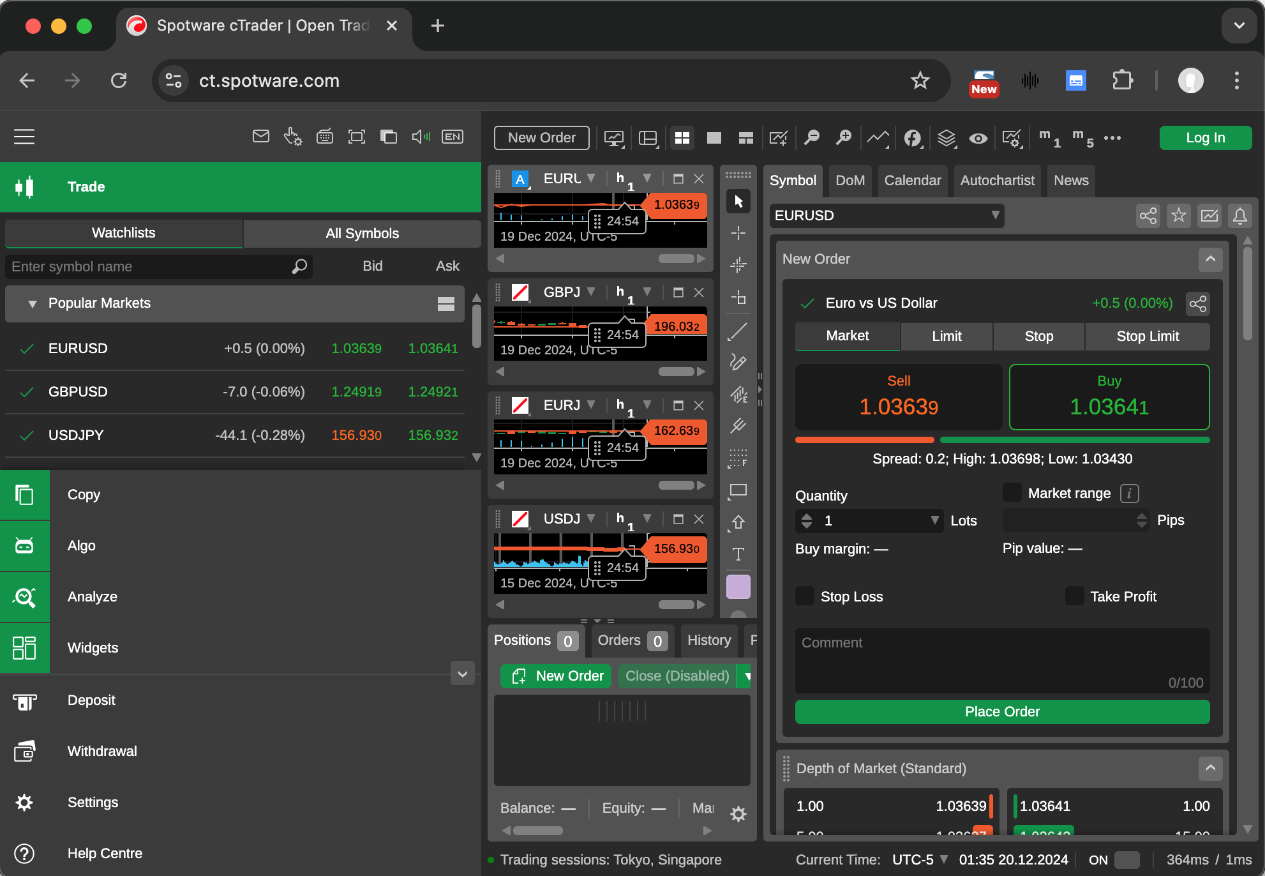Select the cursor pointer tool
This screenshot has height=876, width=1265.
(x=738, y=202)
